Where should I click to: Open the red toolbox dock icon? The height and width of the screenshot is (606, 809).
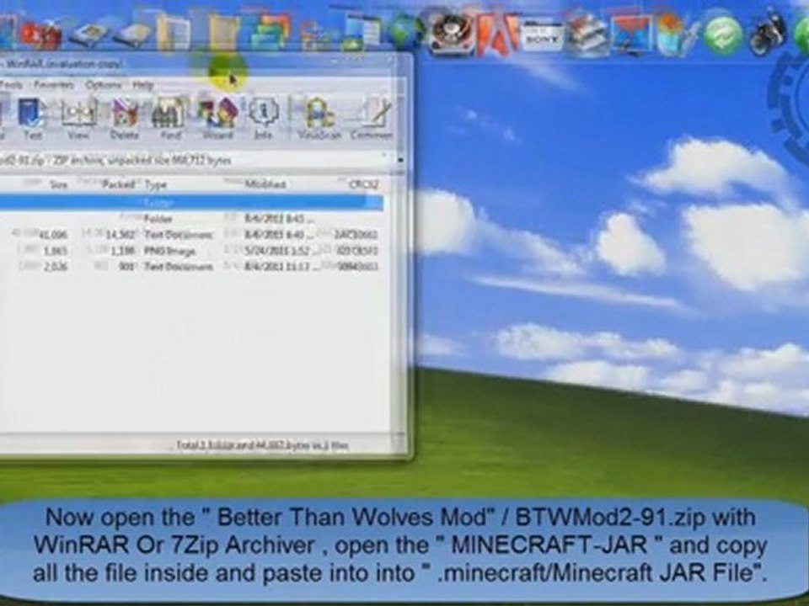[40, 35]
